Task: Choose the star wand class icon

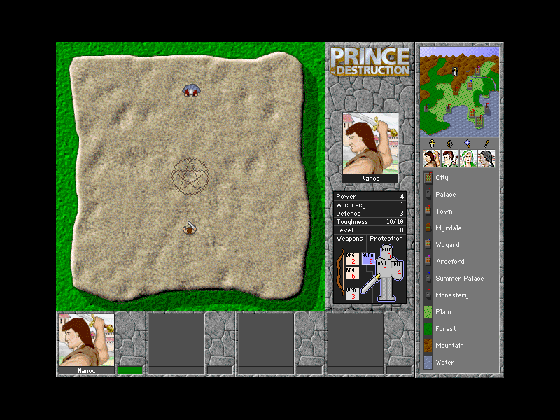Action: (x=468, y=144)
